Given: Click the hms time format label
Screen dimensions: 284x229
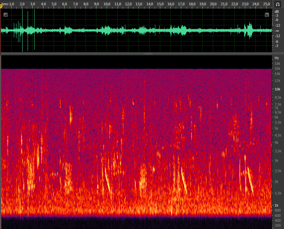Looking at the screenshot, I should click(5, 4).
